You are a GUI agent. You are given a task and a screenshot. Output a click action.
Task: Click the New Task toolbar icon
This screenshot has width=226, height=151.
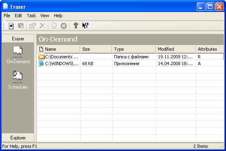pos(11,26)
